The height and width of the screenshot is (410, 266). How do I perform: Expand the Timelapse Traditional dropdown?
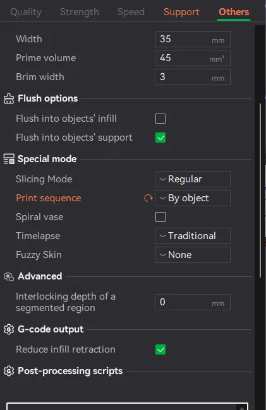(x=193, y=236)
